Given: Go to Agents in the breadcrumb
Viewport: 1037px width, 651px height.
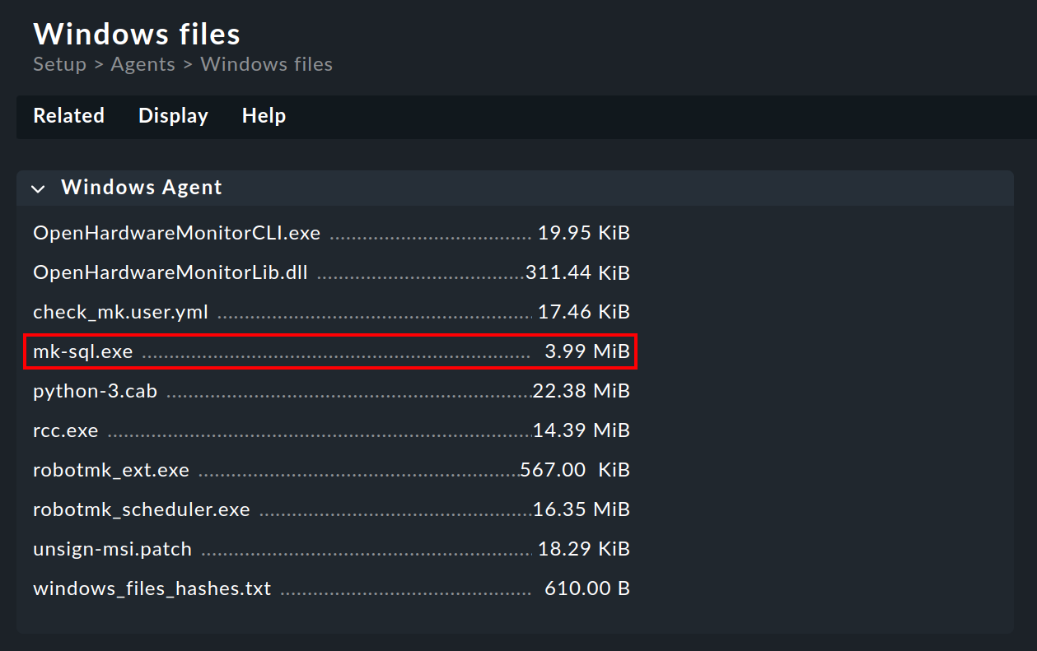Looking at the screenshot, I should point(143,64).
